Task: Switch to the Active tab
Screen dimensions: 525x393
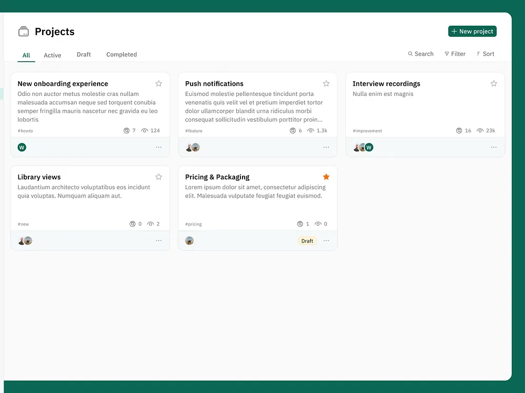Action: click(52, 54)
